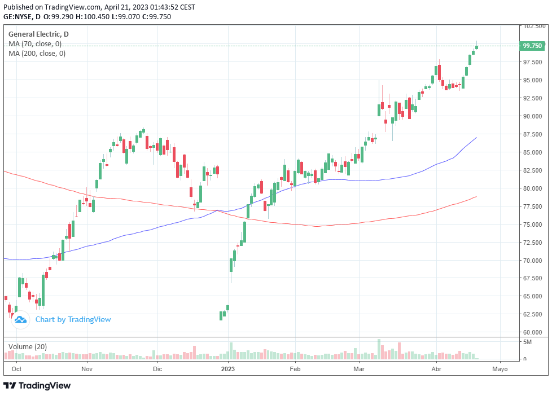Click the 'Mayo' label on time axis

pyautogui.click(x=500, y=369)
